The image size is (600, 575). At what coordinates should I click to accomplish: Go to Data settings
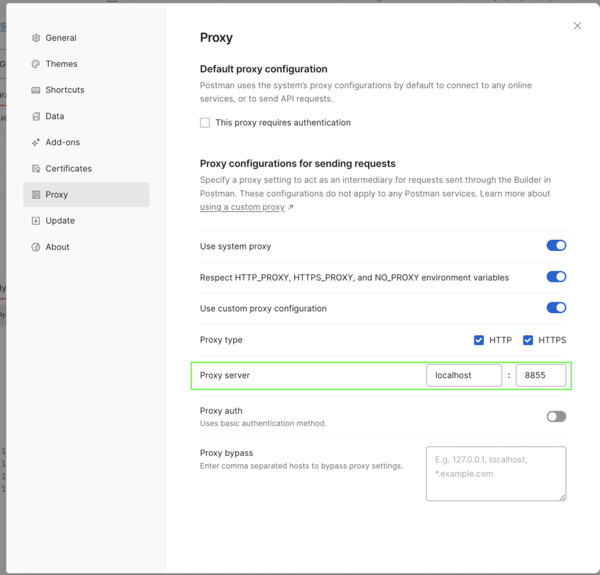point(86,116)
